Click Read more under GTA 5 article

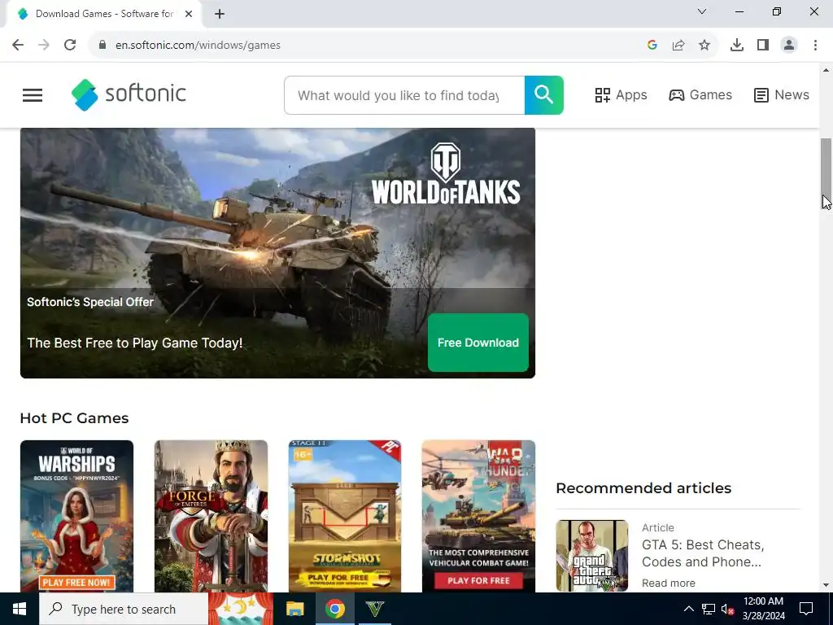pyautogui.click(x=669, y=583)
